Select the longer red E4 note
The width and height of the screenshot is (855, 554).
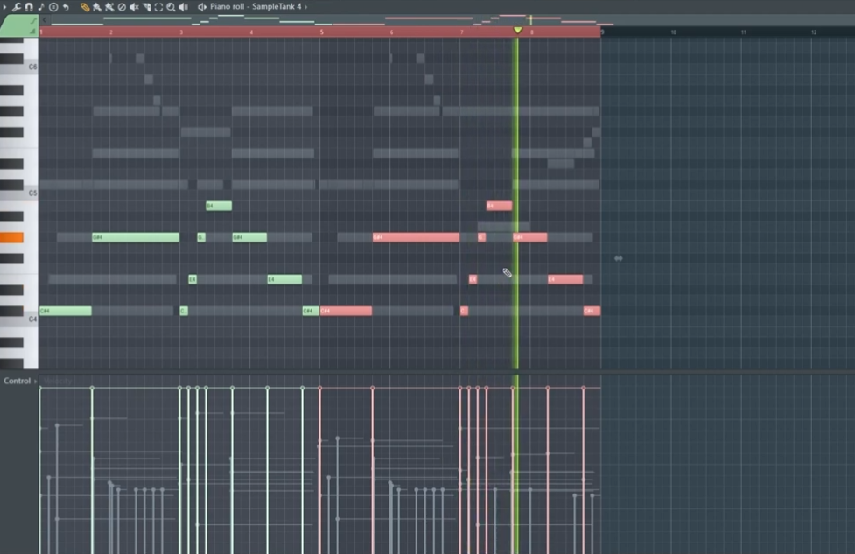point(565,279)
